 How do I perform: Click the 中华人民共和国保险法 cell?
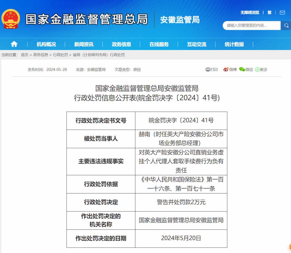[181, 184]
